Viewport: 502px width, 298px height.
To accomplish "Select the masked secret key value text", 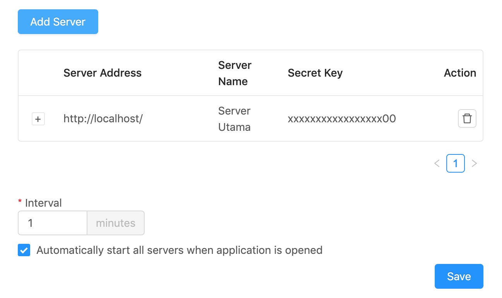I will [341, 119].
